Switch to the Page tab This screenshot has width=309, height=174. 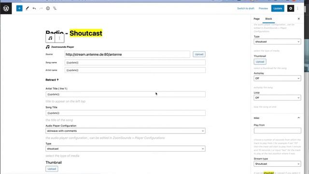(x=256, y=19)
